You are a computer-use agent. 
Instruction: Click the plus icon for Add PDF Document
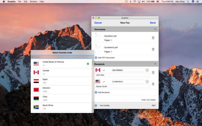(x=96, y=57)
